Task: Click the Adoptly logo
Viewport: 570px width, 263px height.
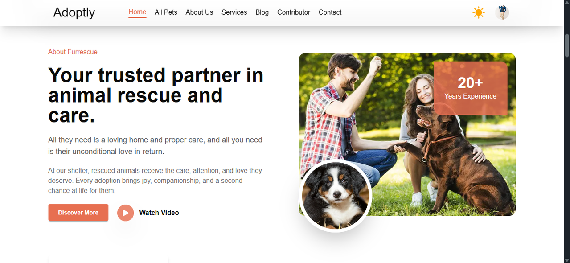Action: click(74, 12)
